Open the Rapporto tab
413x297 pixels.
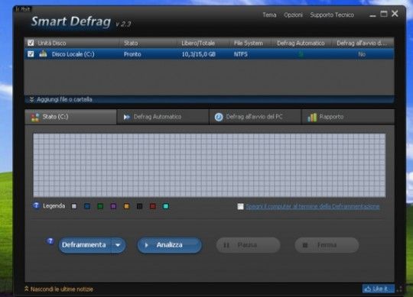[x=348, y=117]
